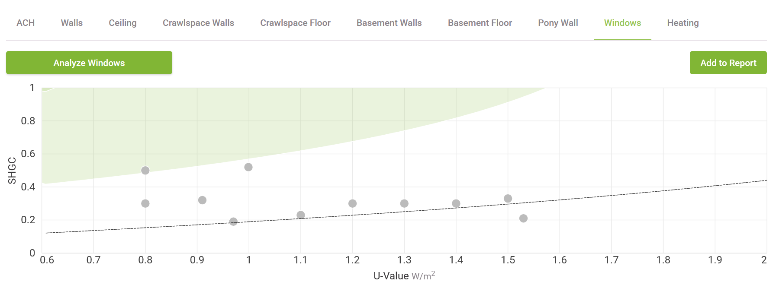776x288 pixels.
Task: Open the Crawlspace Floor tab
Action: 295,23
